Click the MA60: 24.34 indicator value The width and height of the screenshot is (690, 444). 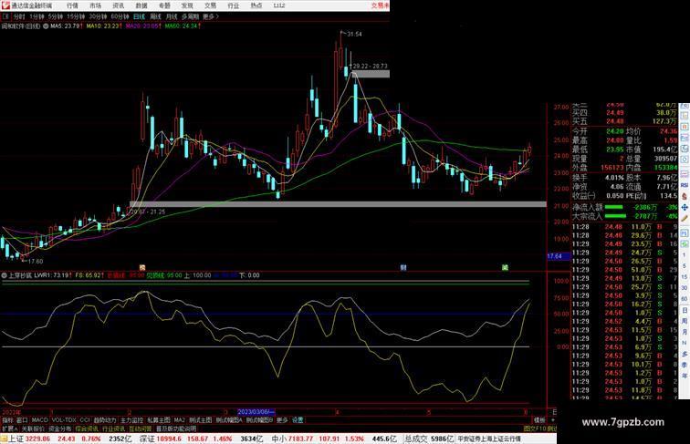tap(183, 26)
